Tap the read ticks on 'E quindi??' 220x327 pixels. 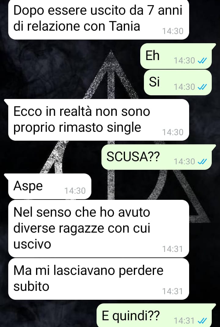point(202,320)
